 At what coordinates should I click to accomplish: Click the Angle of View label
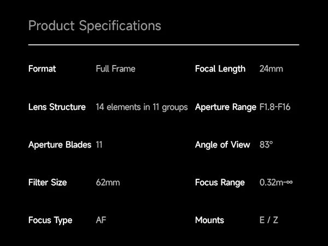(x=222, y=145)
